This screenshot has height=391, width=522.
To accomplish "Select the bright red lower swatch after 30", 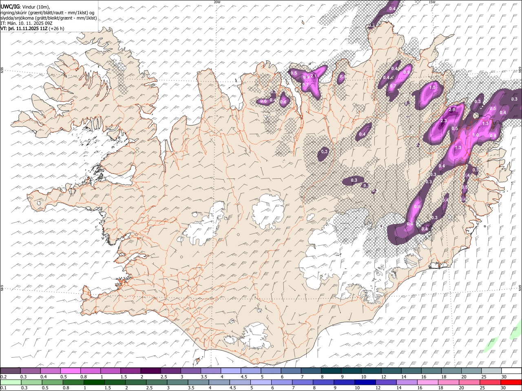I will (x=511, y=382).
